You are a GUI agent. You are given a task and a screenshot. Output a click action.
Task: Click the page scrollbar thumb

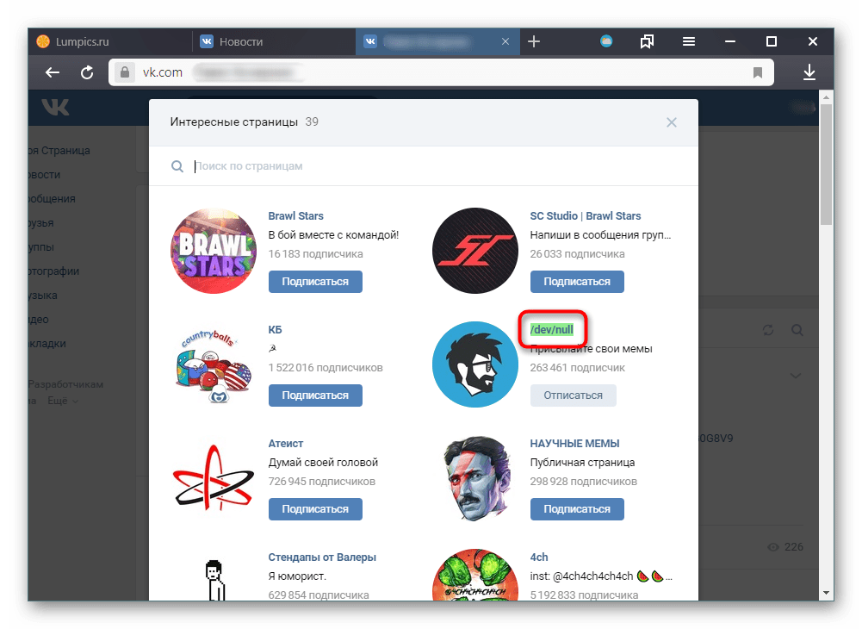(x=826, y=164)
